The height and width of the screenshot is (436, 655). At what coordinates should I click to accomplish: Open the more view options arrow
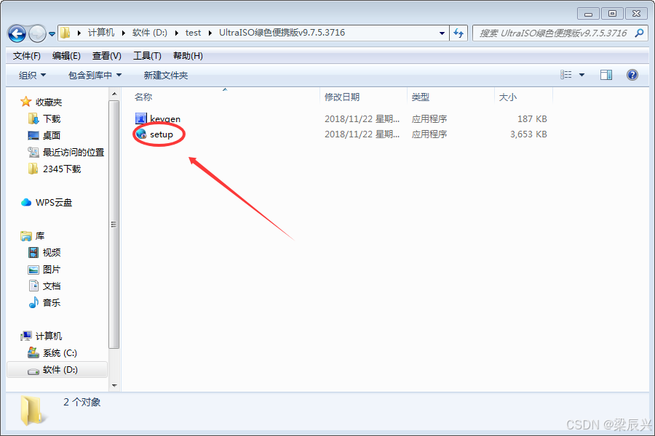[x=581, y=75]
